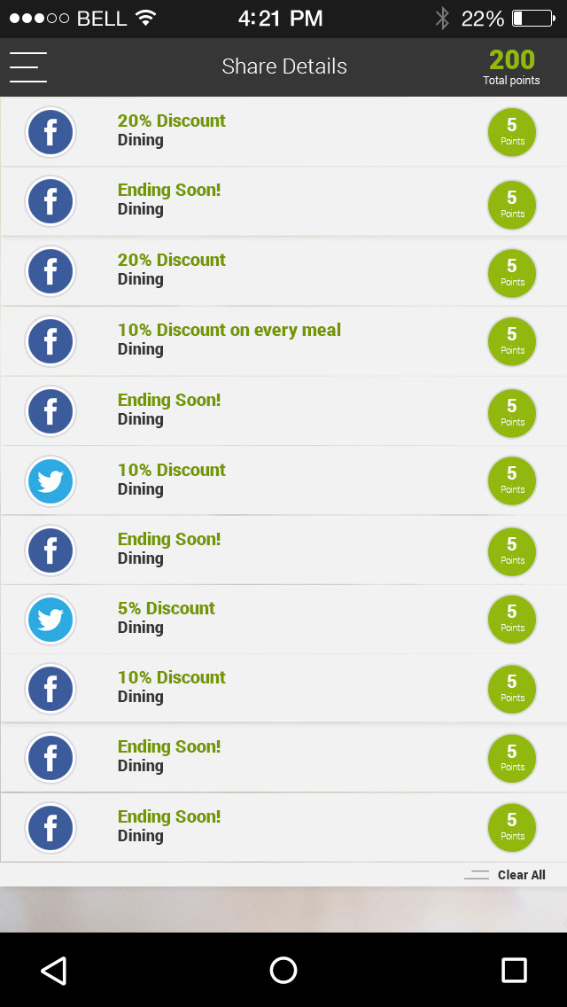Select the first 20% Discount title

tap(172, 121)
